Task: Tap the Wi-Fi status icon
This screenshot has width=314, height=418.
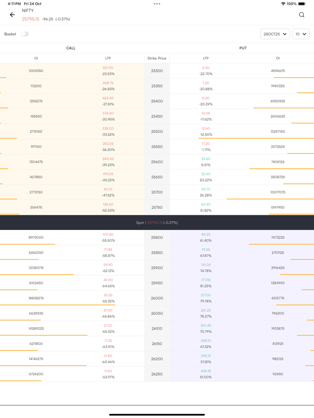Action: 283,4
